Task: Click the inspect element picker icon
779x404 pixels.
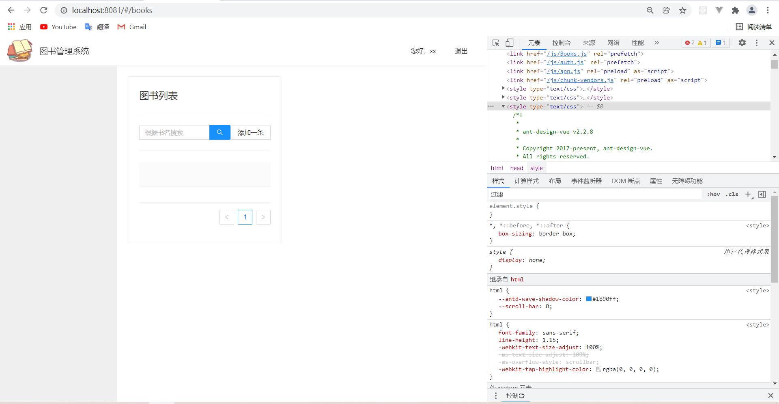Action: (496, 43)
